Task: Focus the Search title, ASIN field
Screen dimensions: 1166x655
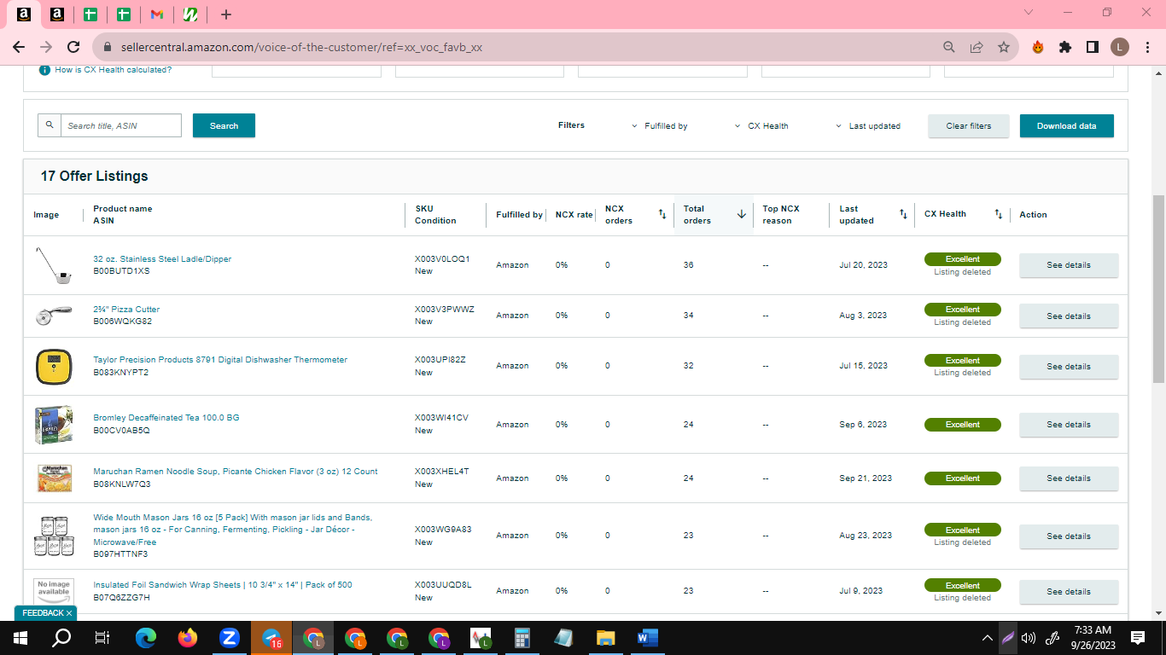Action: (x=121, y=125)
